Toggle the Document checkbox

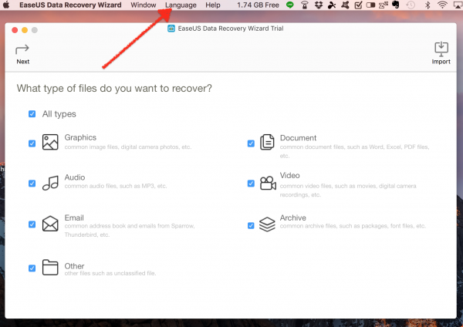click(x=251, y=143)
